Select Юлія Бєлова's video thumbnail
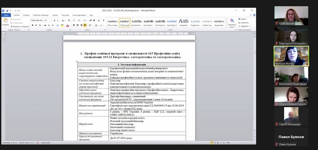Screen dimensions: 318x150 pos(291,16)
